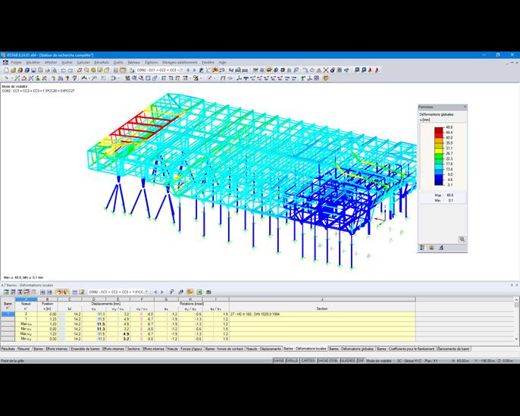Click the first red pin icon in main toolbar
Image resolution: width=520 pixels, height=416 pixels.
coord(371,70)
